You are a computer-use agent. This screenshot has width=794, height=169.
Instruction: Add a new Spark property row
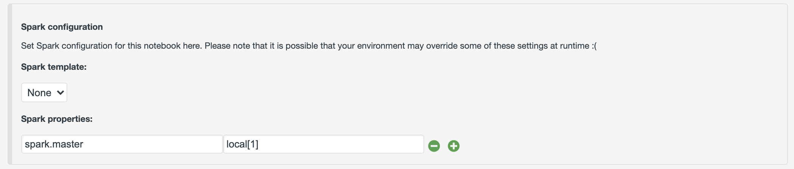point(454,146)
